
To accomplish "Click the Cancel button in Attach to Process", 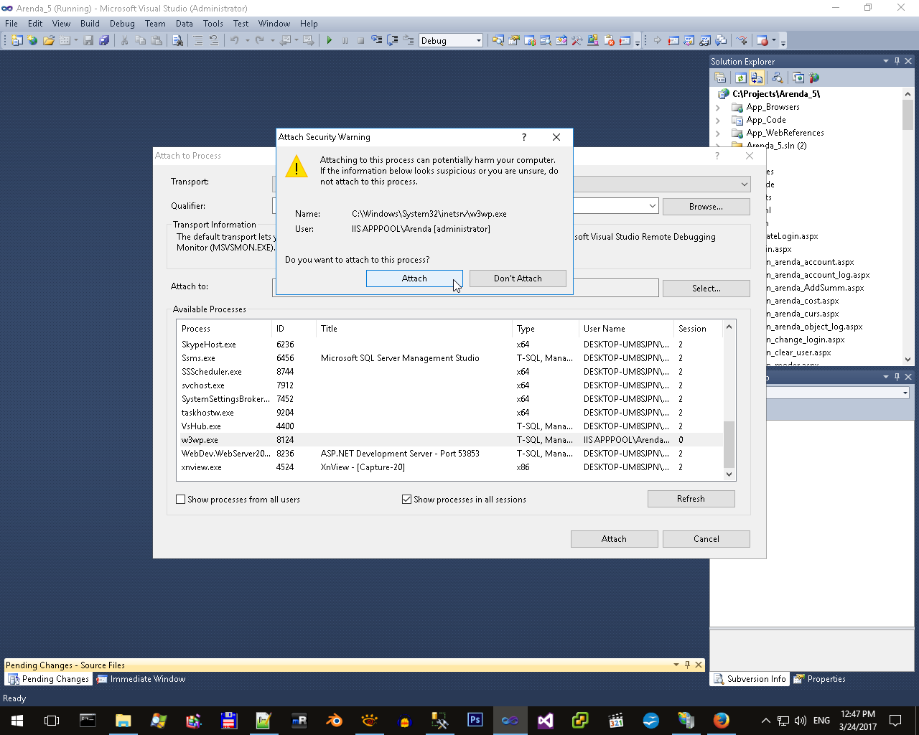I will pos(706,539).
